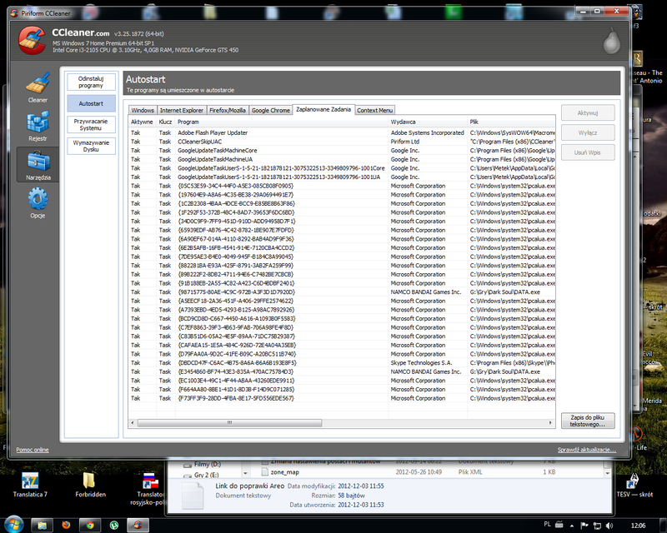Open Opcje settings gear icon
The width and height of the screenshot is (667, 533).
(x=38, y=202)
